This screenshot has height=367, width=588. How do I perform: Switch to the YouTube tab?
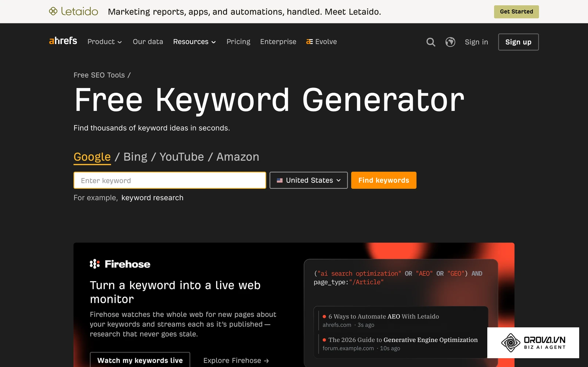(182, 157)
